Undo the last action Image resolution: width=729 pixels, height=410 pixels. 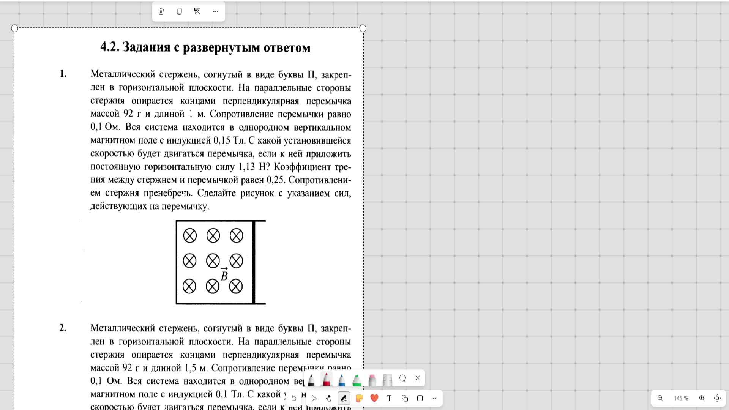[x=294, y=398]
